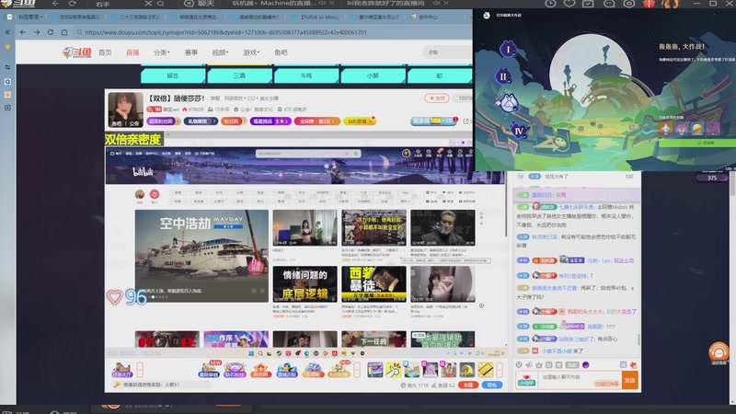Expand the 游戏 dropdown menu
Screen dimensions: 736x414
coord(251,52)
